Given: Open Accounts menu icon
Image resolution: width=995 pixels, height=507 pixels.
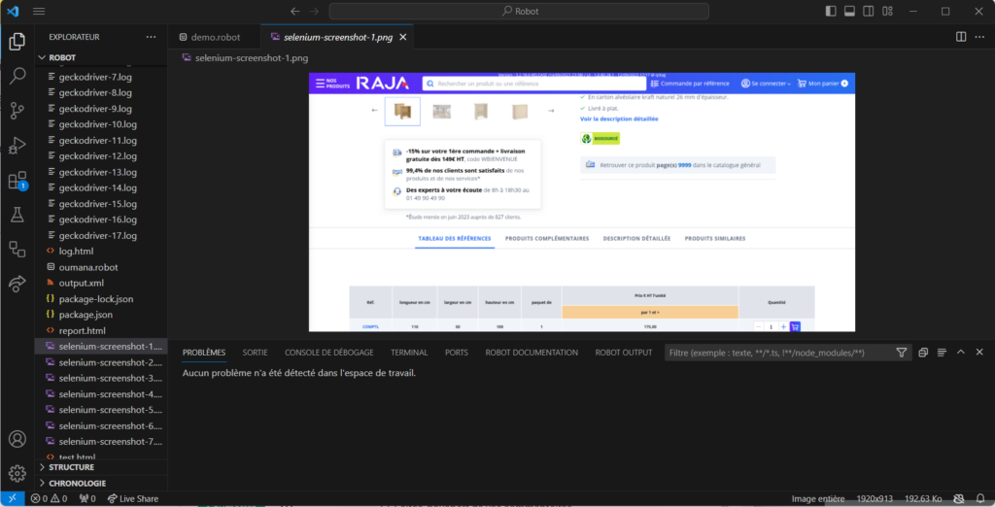Looking at the screenshot, I should coord(17,438).
